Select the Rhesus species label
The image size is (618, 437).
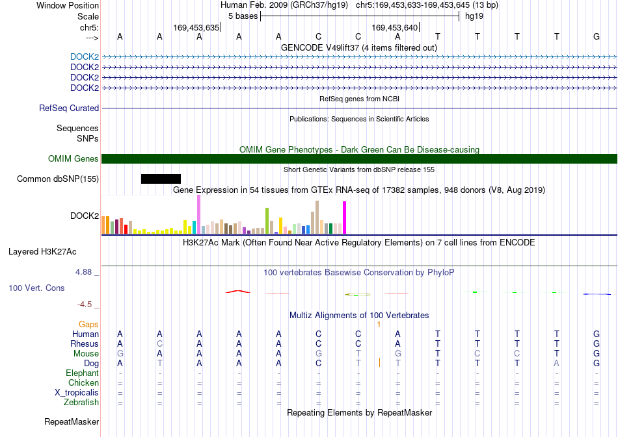pyautogui.click(x=85, y=343)
